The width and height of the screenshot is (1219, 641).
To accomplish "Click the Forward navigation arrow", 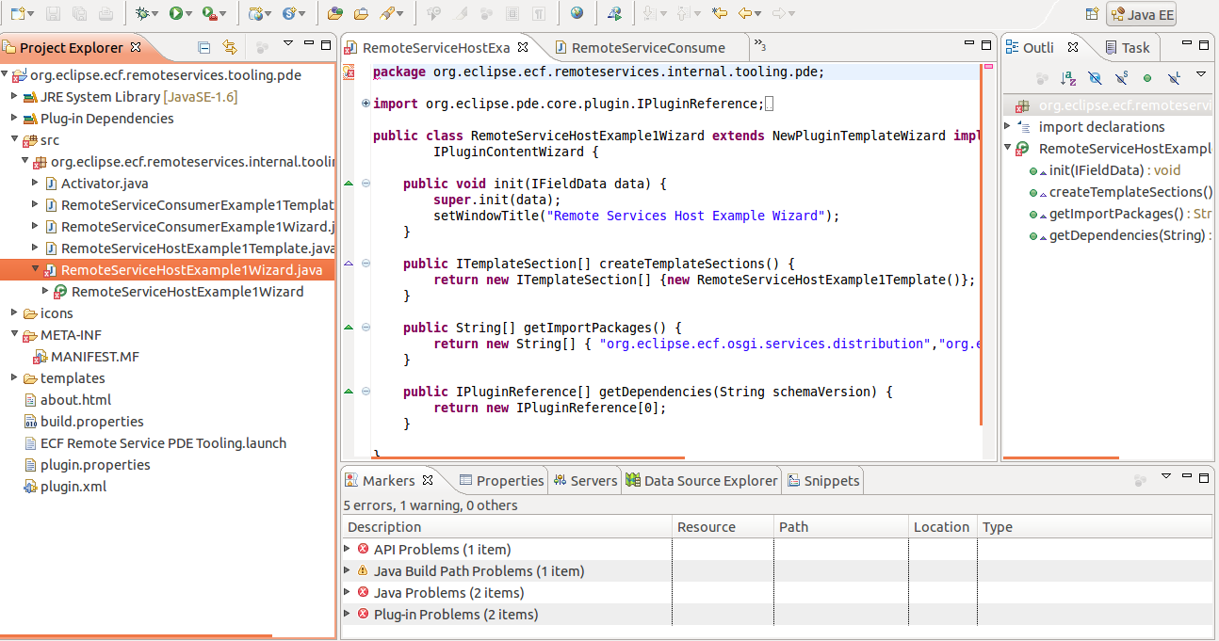I will click(778, 13).
